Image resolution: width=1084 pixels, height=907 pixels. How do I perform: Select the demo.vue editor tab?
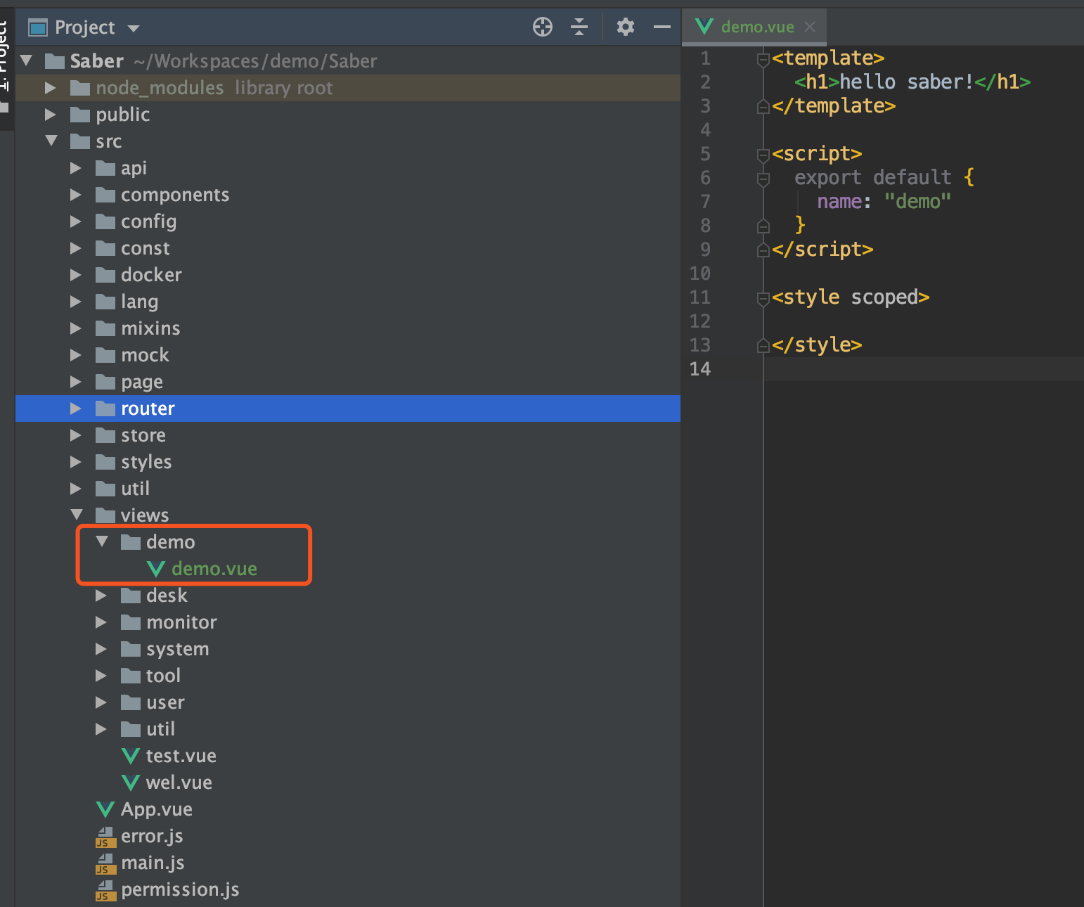[x=754, y=27]
